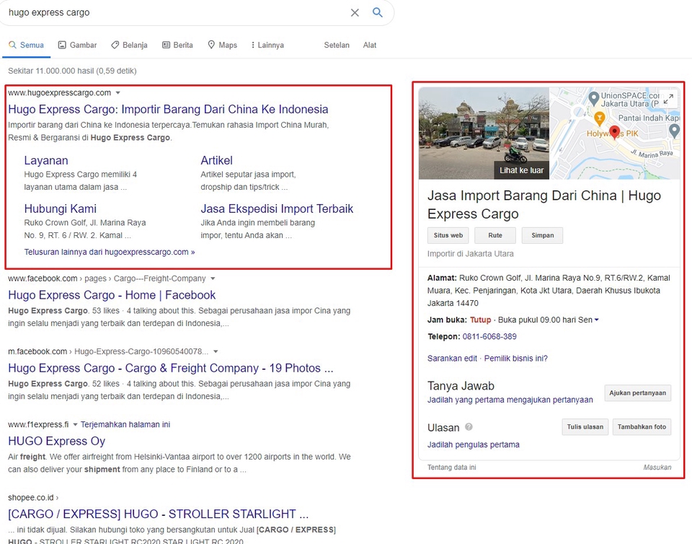
Task: Click the blue search magnifier icon
Action: click(377, 12)
